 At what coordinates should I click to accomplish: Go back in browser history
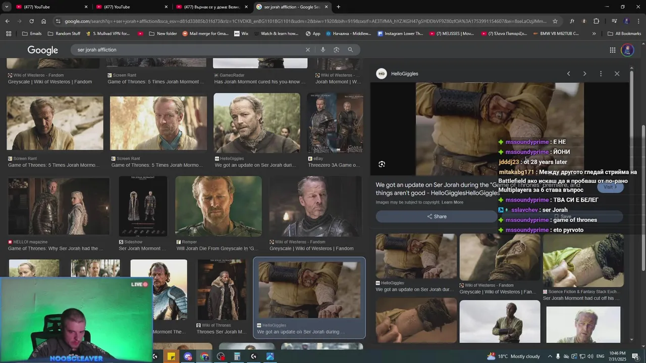tap(7, 21)
